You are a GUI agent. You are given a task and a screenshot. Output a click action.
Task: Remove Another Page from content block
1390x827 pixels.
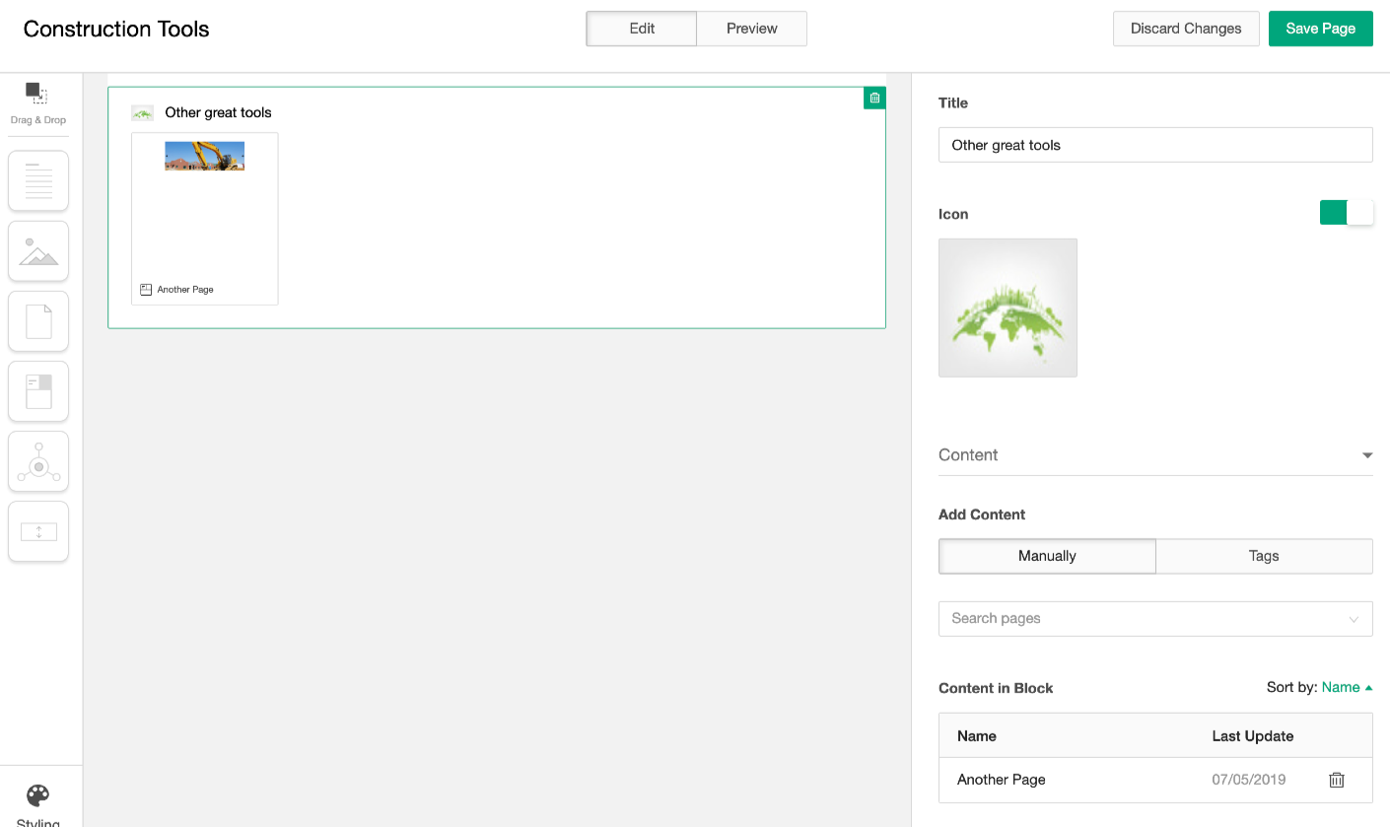[1337, 780]
